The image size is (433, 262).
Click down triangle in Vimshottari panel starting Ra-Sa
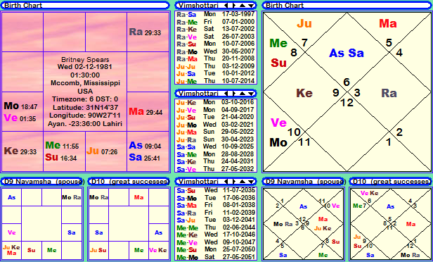pyautogui.click(x=251, y=5)
